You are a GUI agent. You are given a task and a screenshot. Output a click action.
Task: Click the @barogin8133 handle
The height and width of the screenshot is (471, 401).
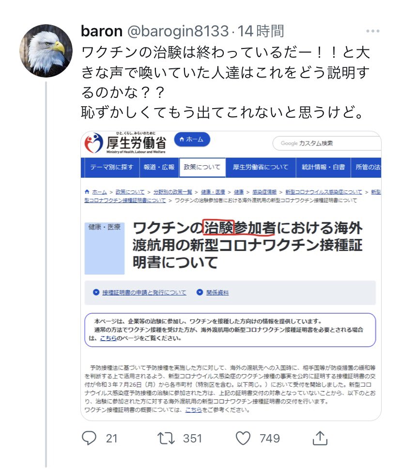pyautogui.click(x=178, y=31)
